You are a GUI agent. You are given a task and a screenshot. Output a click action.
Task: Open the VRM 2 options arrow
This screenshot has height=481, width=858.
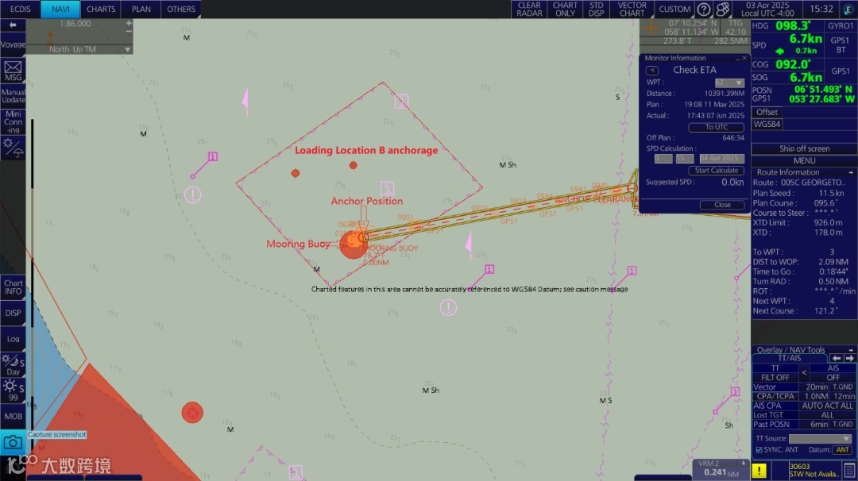(743, 463)
